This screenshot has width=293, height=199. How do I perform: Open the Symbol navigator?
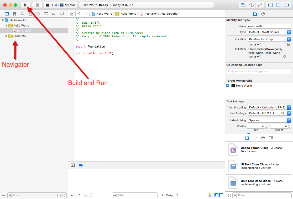click(15, 14)
